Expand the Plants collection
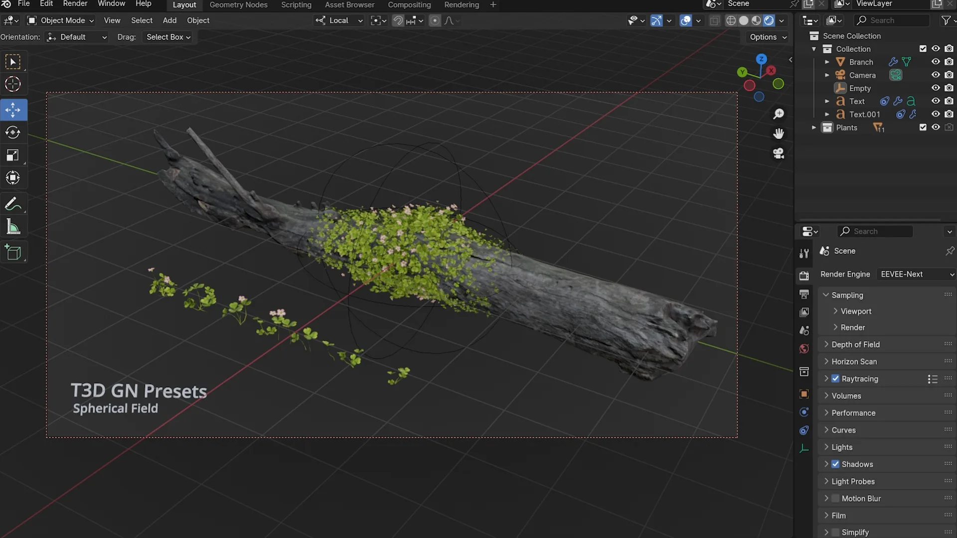The image size is (957, 538). coord(814,128)
